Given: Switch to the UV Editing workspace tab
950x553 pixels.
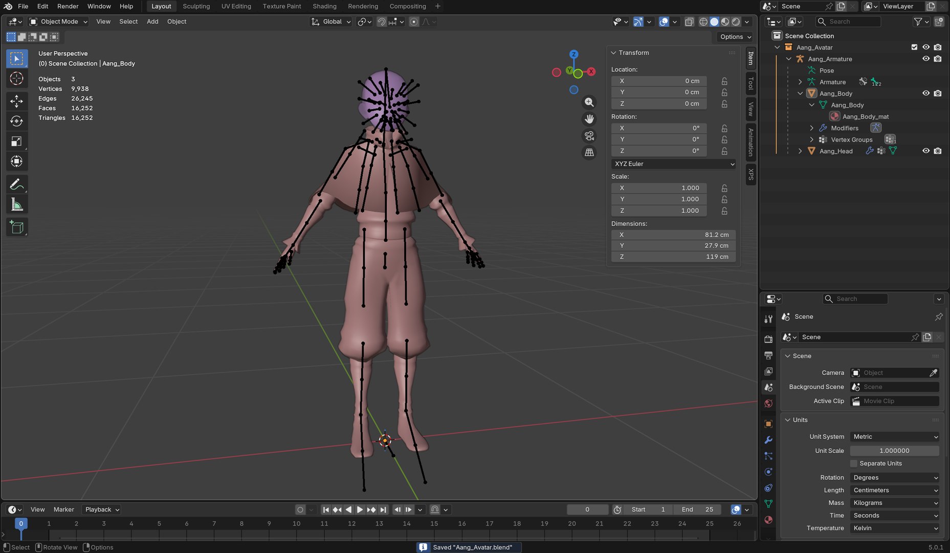Looking at the screenshot, I should (236, 6).
